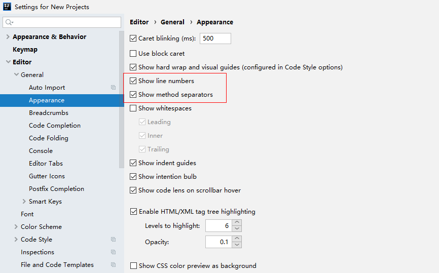Image resolution: width=439 pixels, height=273 pixels.
Task: Click the IntelliJ logo in title bar
Action: pos(7,7)
